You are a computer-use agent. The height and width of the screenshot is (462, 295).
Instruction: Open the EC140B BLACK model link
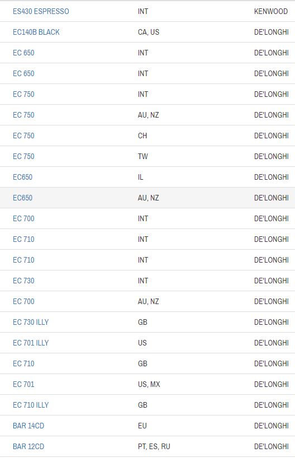coord(36,32)
